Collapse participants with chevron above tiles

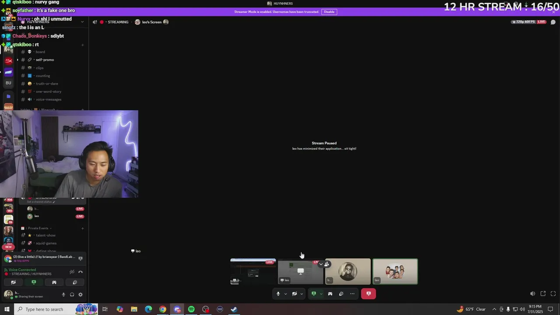click(321, 264)
